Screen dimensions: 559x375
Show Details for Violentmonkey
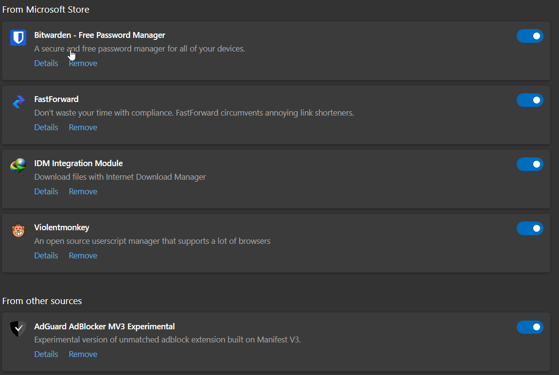coord(46,256)
